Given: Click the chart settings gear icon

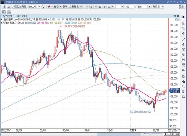Looking at the screenshot, I should [183, 17].
